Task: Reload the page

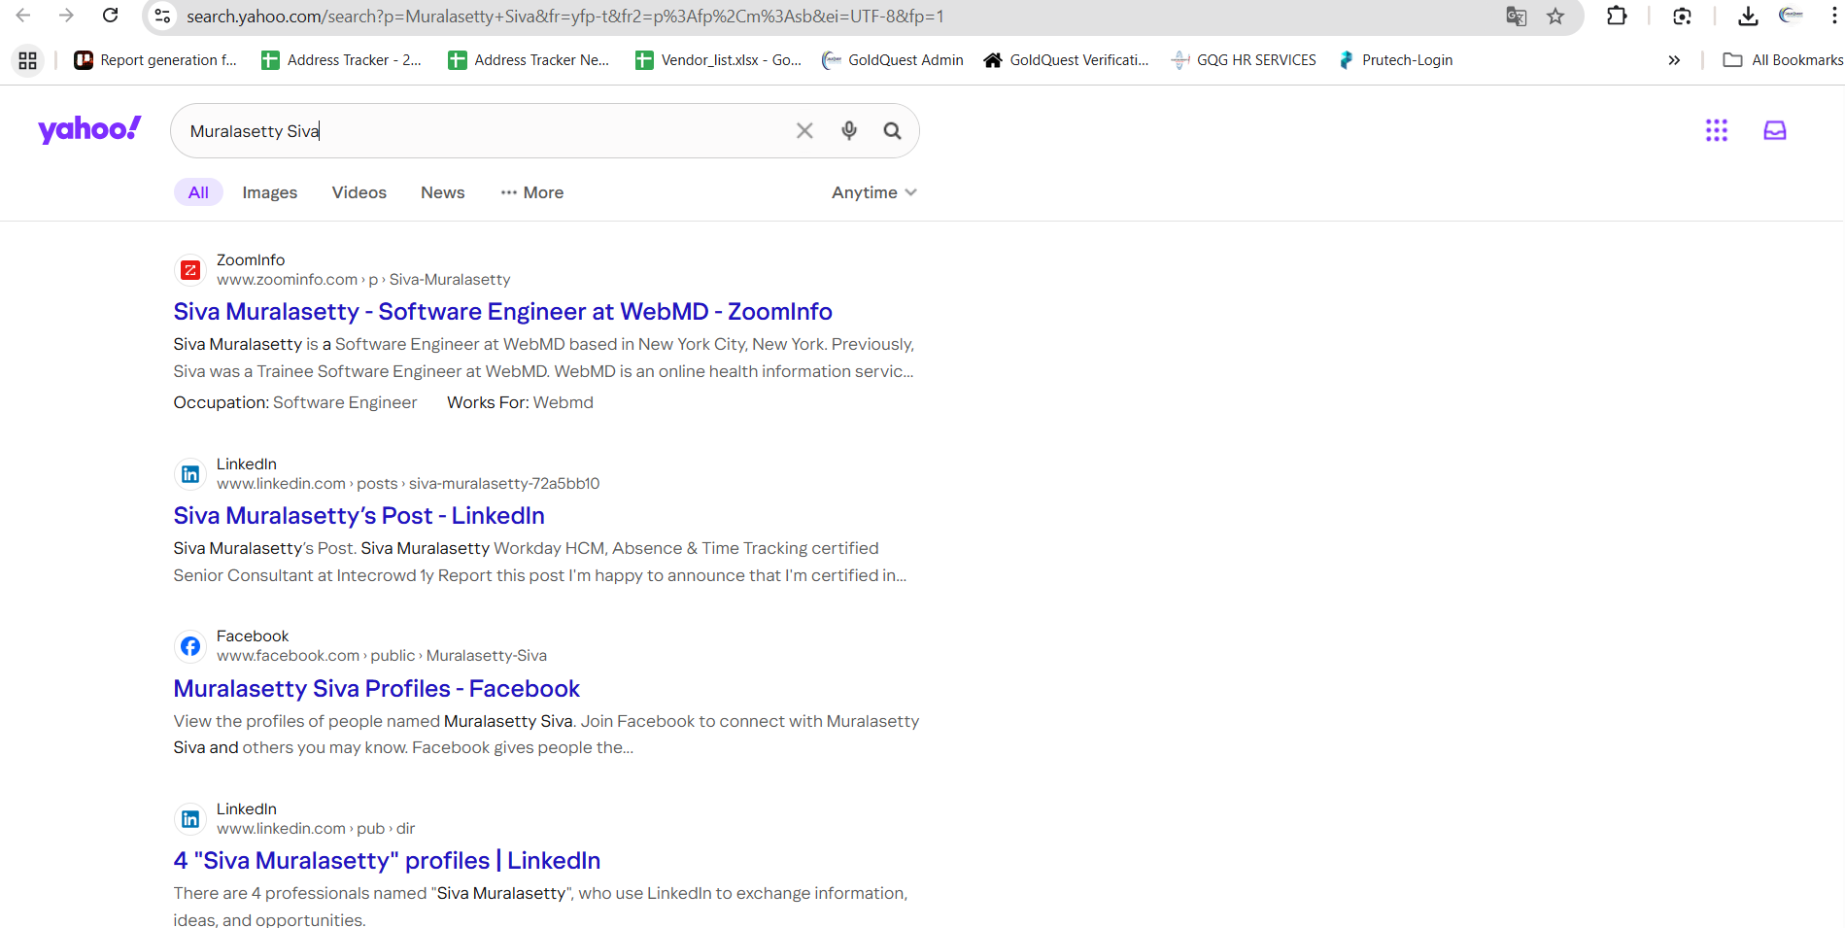Action: point(111,17)
